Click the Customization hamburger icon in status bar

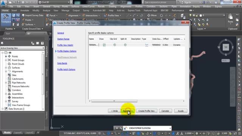click(x=239, y=133)
